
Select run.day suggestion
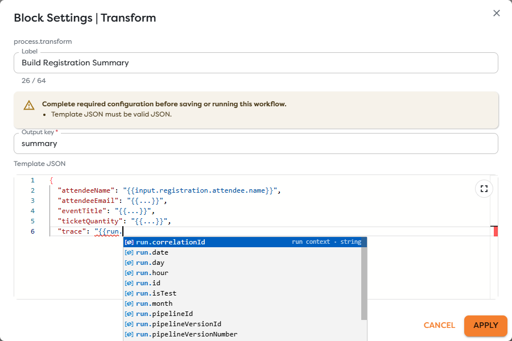point(242,263)
